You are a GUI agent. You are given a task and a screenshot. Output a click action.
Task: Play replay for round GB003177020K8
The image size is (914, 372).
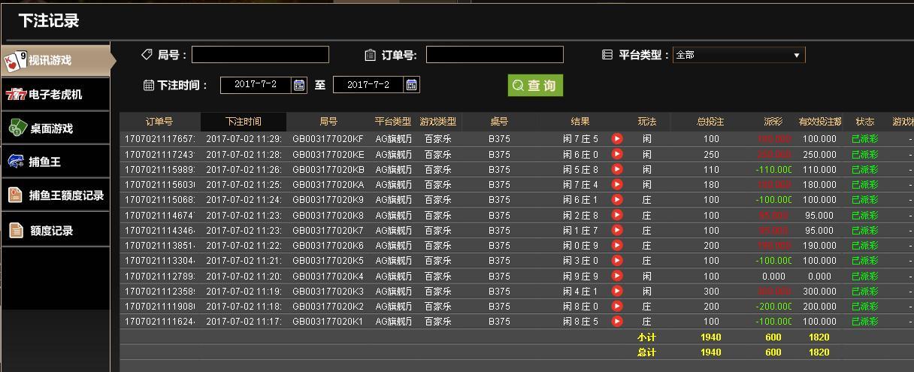pyautogui.click(x=617, y=215)
